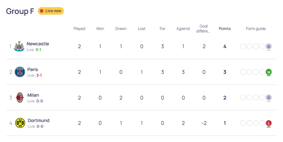
Task: Click Paris's live 3-1 score in red
Action: click(x=39, y=75)
